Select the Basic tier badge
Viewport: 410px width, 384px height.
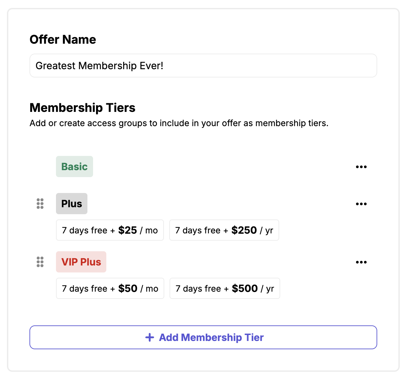pyautogui.click(x=75, y=167)
